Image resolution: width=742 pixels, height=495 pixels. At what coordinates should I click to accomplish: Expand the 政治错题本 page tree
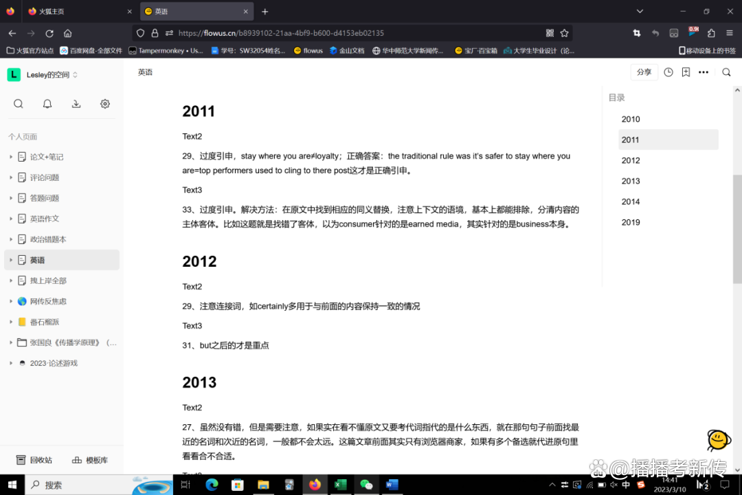[11, 239]
